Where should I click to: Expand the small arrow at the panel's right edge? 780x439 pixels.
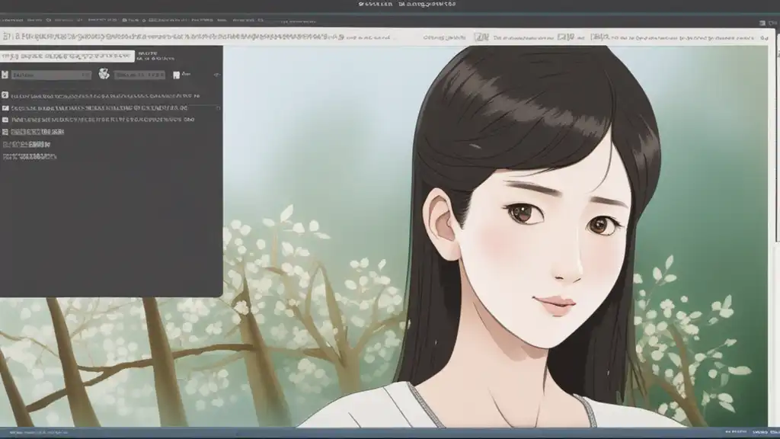(x=216, y=75)
